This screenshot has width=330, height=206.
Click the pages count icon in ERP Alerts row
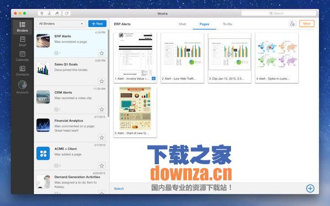pos(57,53)
